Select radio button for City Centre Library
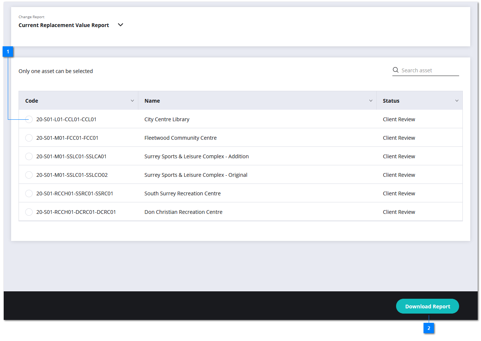This screenshot has height=341, width=481. [x=29, y=119]
